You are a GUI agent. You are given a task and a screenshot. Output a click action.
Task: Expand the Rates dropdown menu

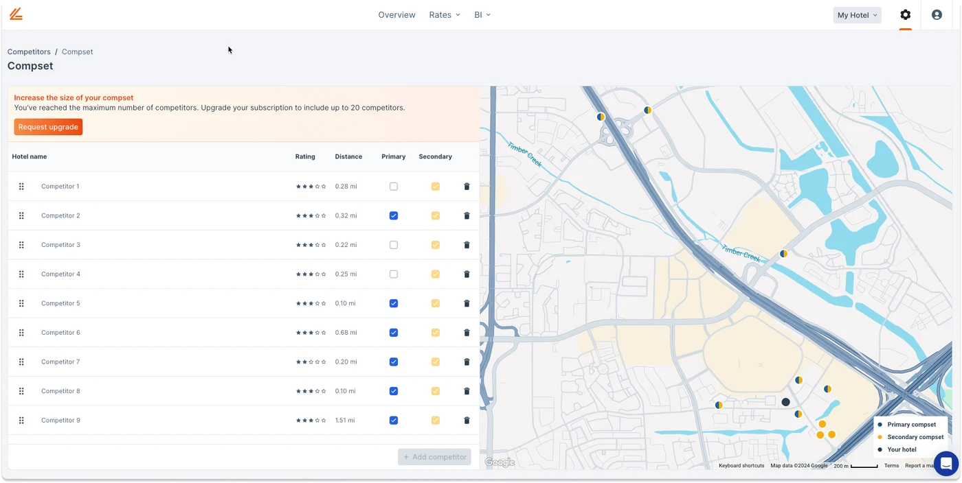[444, 15]
